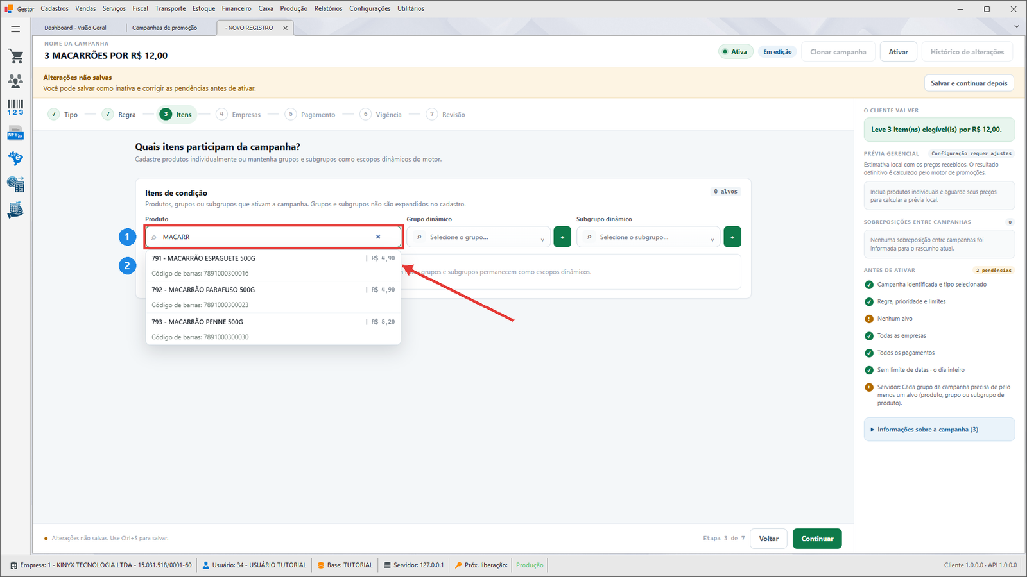
Task: Go to the Regra wizard step
Action: (x=119, y=115)
